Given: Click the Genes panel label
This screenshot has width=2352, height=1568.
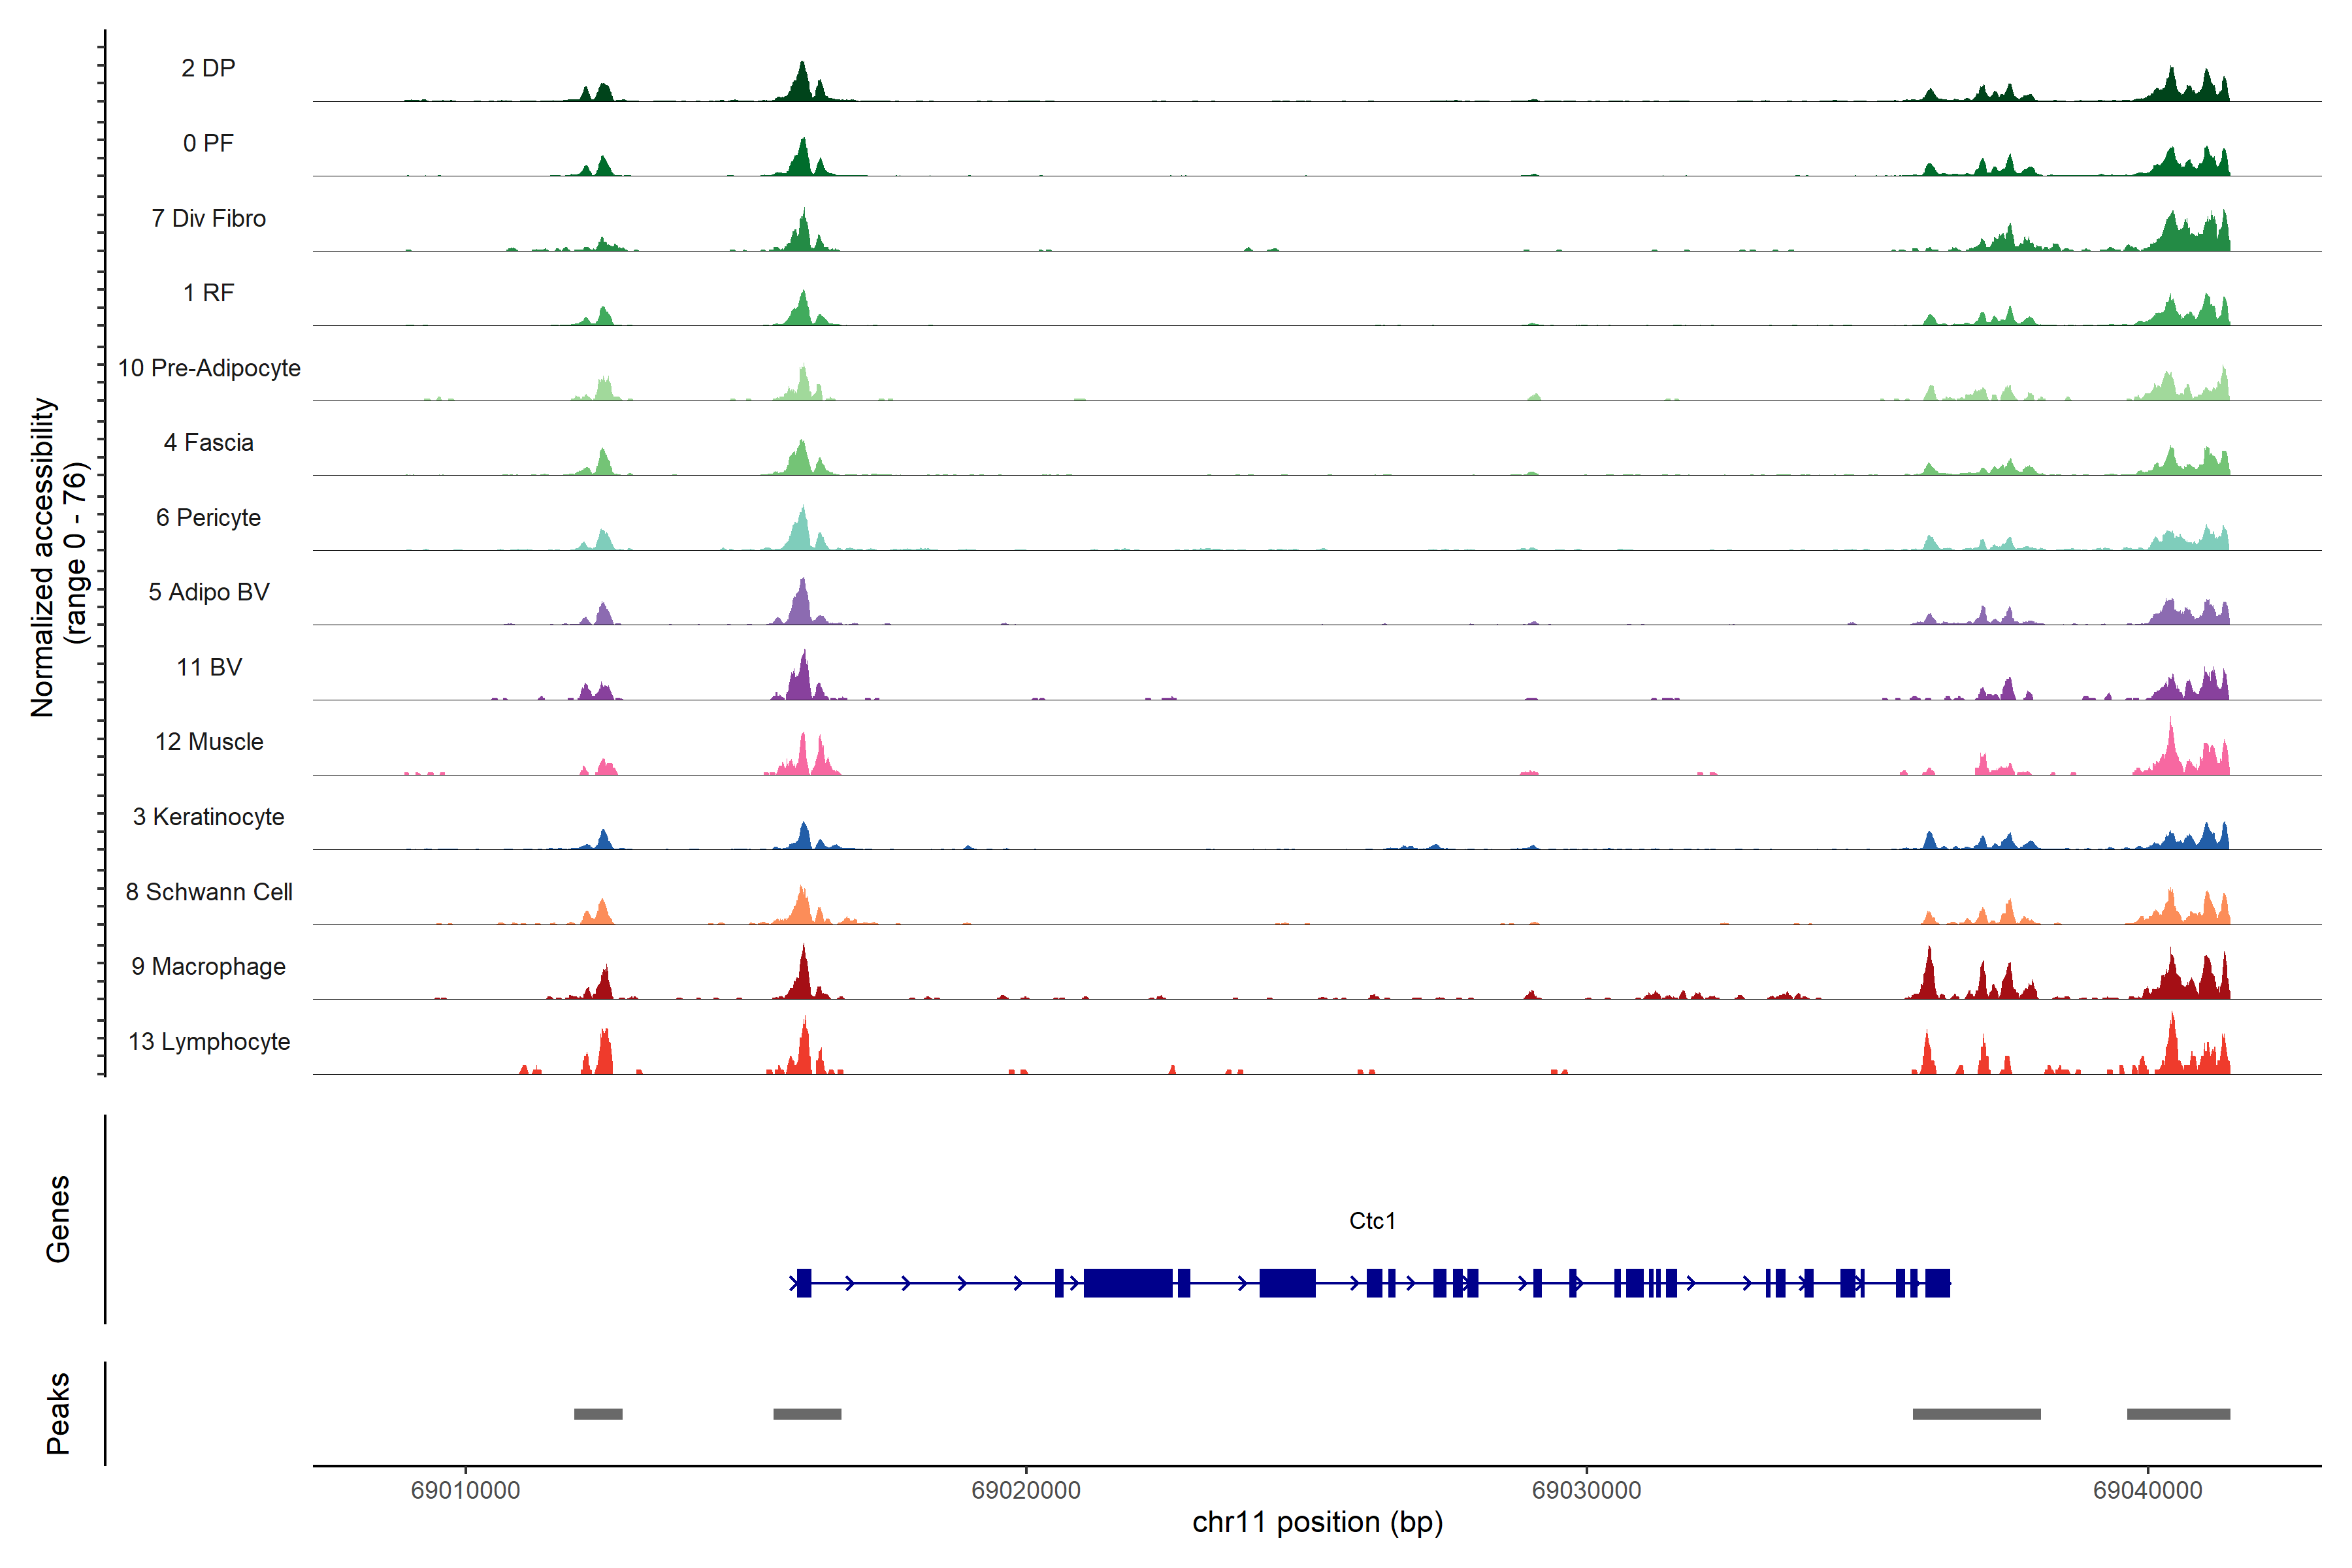Looking at the screenshot, I should 58,1219.
